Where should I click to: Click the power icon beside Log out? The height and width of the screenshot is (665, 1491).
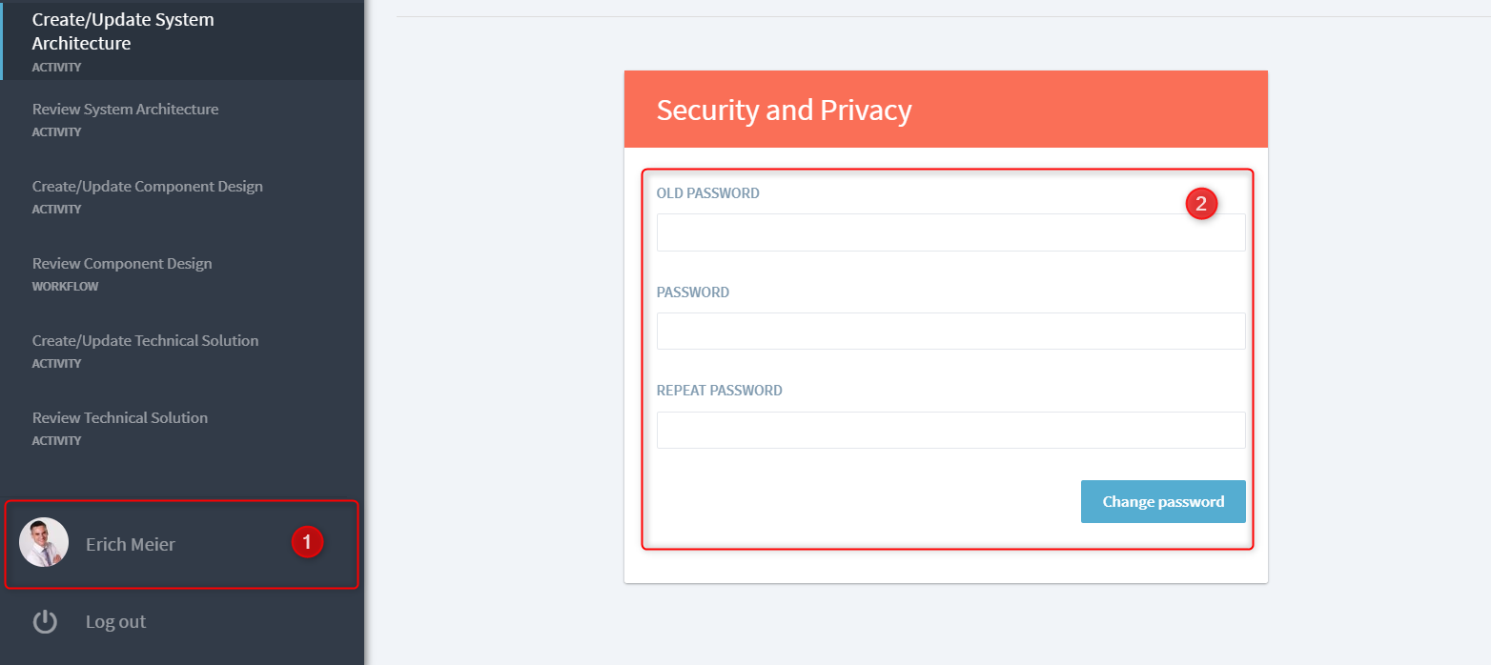(x=45, y=622)
